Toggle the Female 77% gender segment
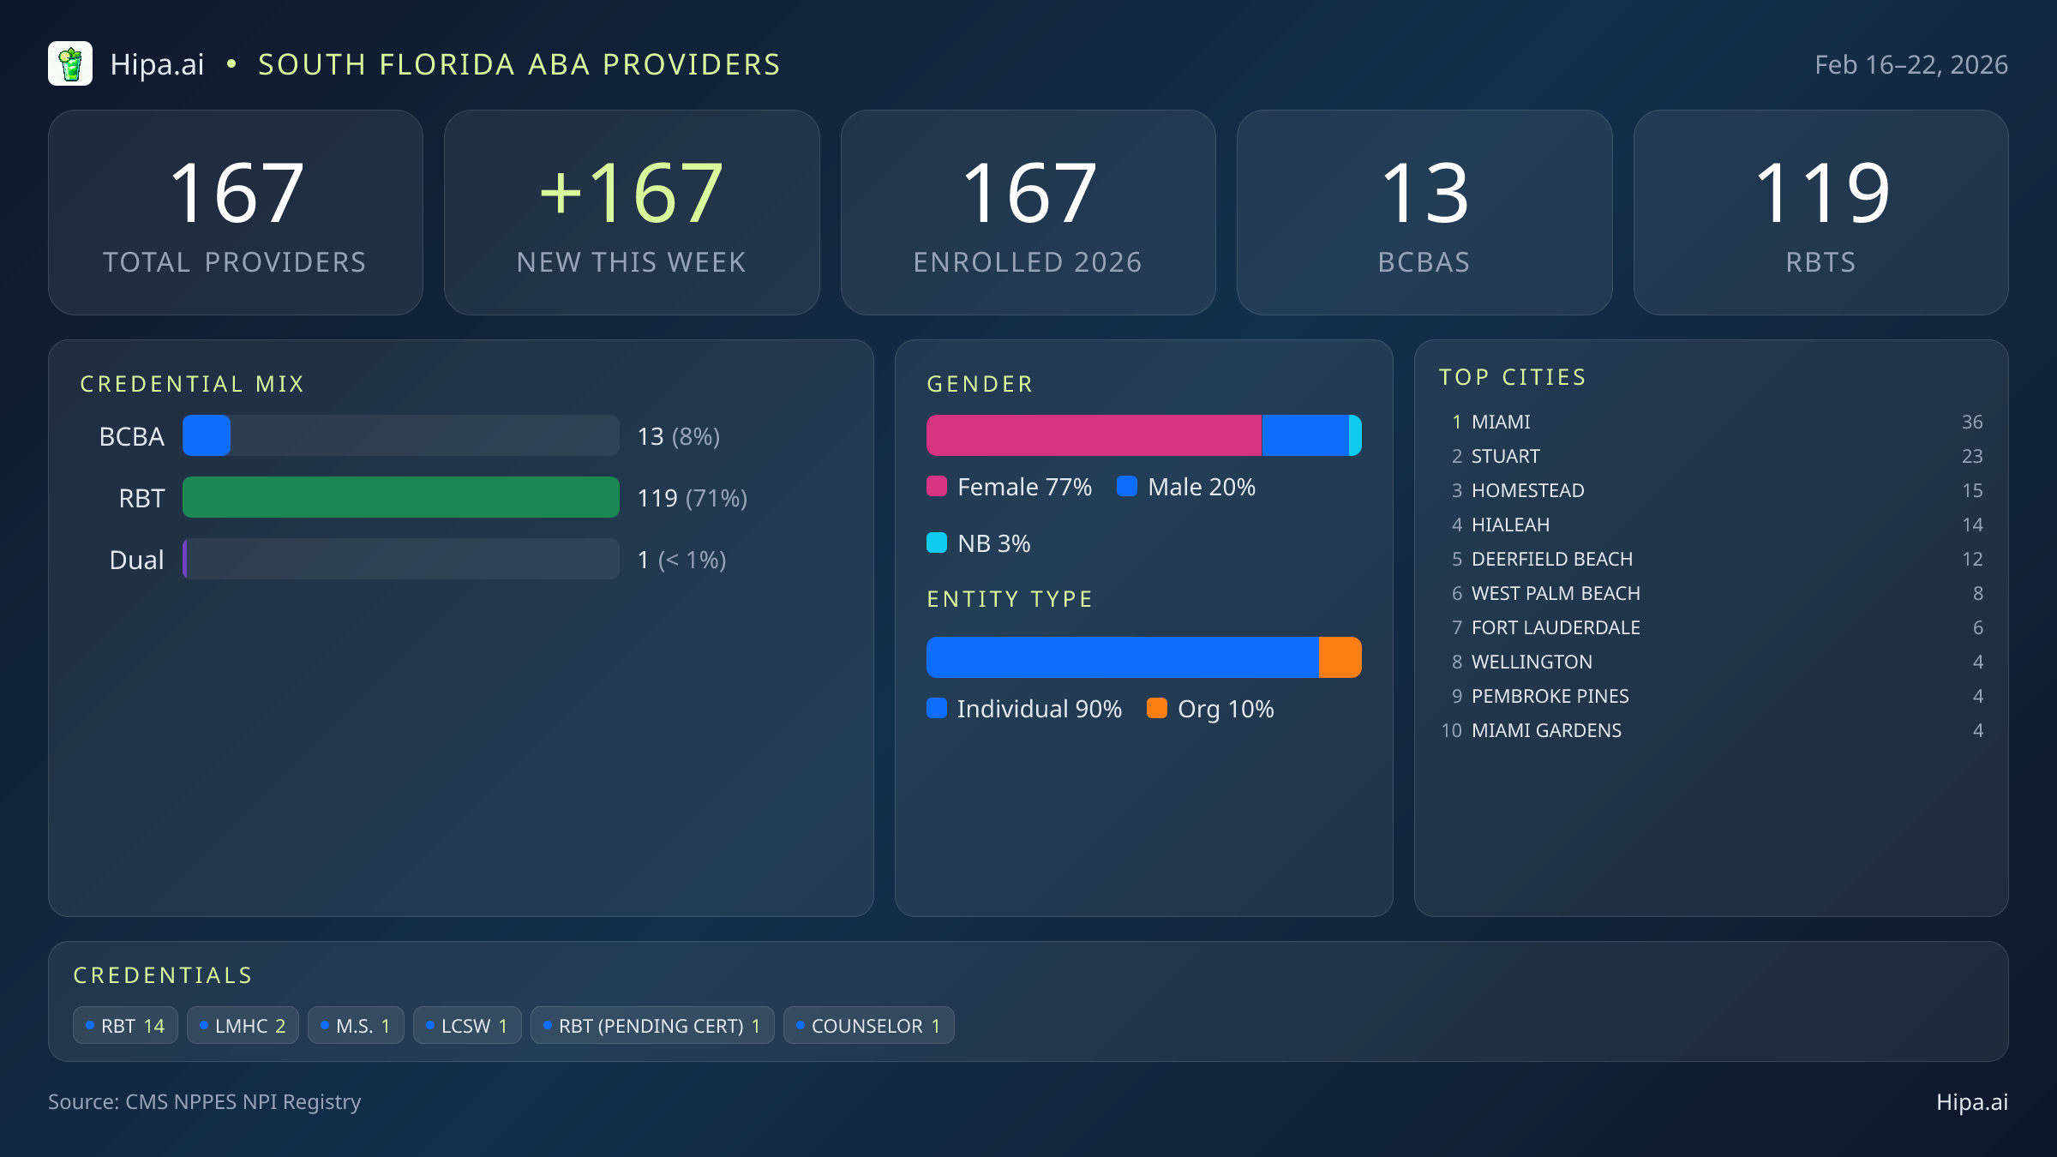 [1093, 435]
